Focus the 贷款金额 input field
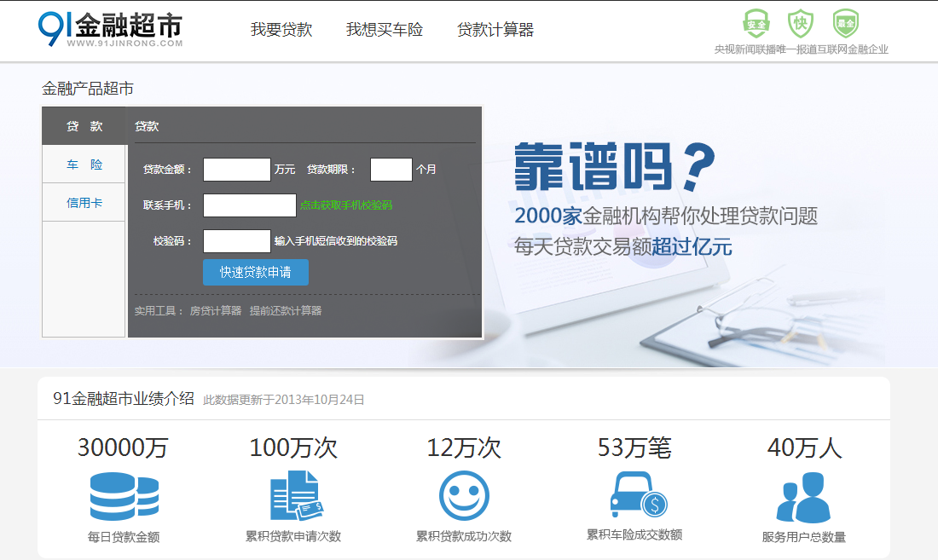The height and width of the screenshot is (560, 938). coord(236,170)
